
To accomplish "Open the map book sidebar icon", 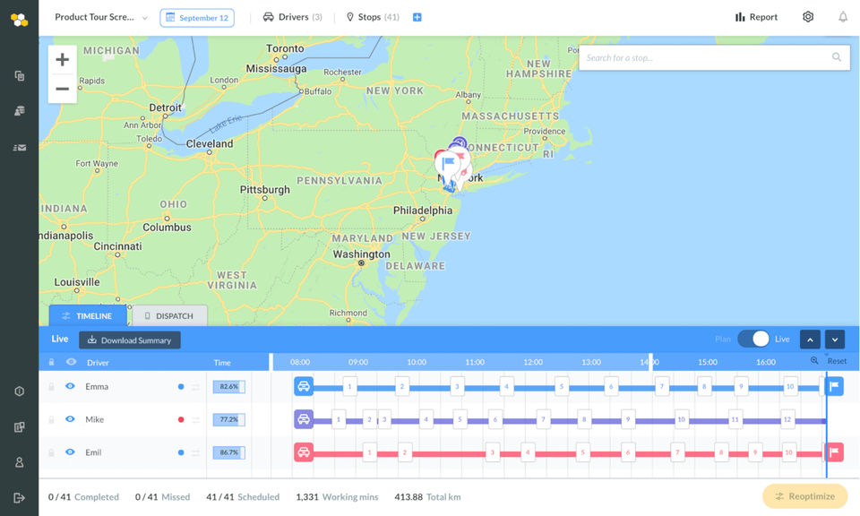I will click(19, 427).
